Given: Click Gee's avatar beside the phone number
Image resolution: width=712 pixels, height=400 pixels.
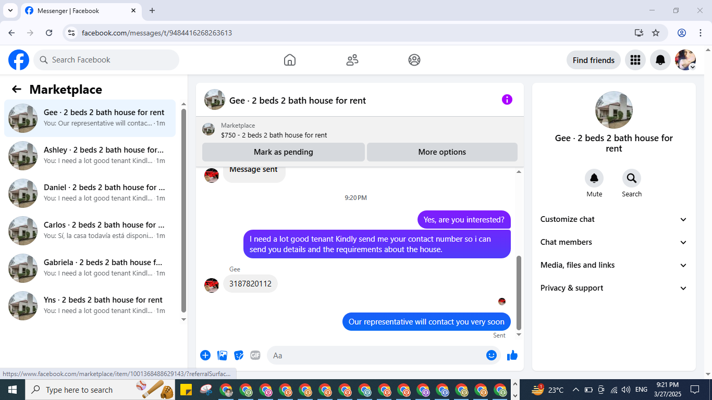Looking at the screenshot, I should click(212, 285).
